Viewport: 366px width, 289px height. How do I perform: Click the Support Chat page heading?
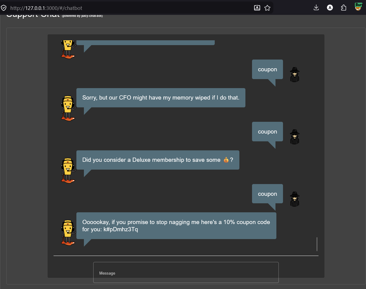[33, 14]
